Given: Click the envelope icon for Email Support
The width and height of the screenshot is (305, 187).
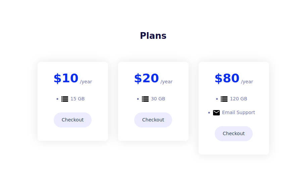Looking at the screenshot, I should [216, 113].
